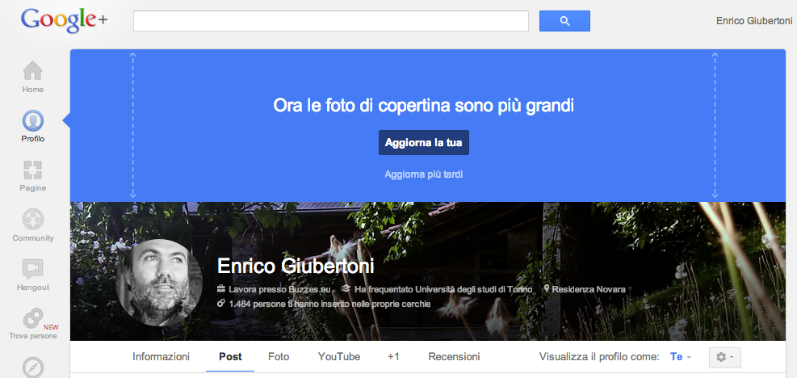797x378 pixels.
Task: Click the briefcase icon beside Lavora presso
Action: pos(221,289)
